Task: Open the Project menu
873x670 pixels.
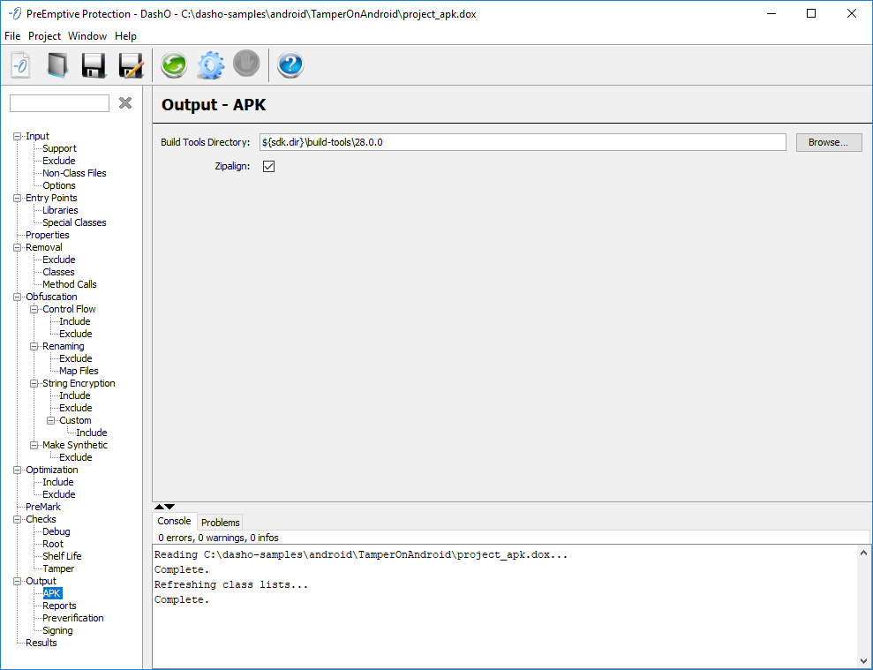Action: click(44, 36)
